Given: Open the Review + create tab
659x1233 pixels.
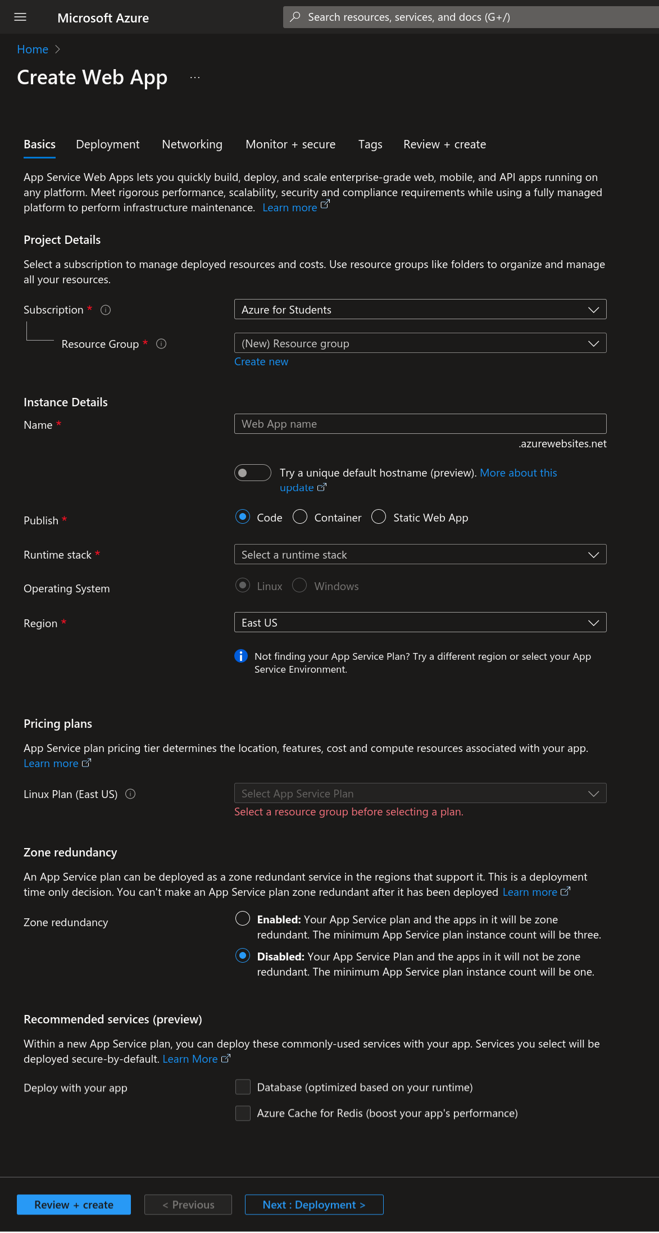Looking at the screenshot, I should pyautogui.click(x=445, y=144).
